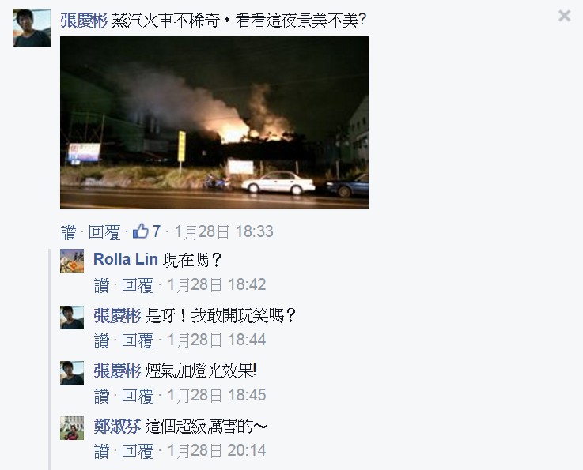Dismiss the comment with the X icon
Screen dimensions: 583x470
pos(564,16)
